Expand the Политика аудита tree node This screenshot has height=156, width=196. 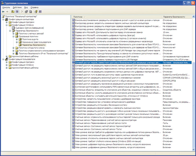[17, 39]
